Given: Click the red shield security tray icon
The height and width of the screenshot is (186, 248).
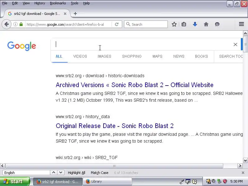Looking at the screenshot, I should click(x=225, y=181).
